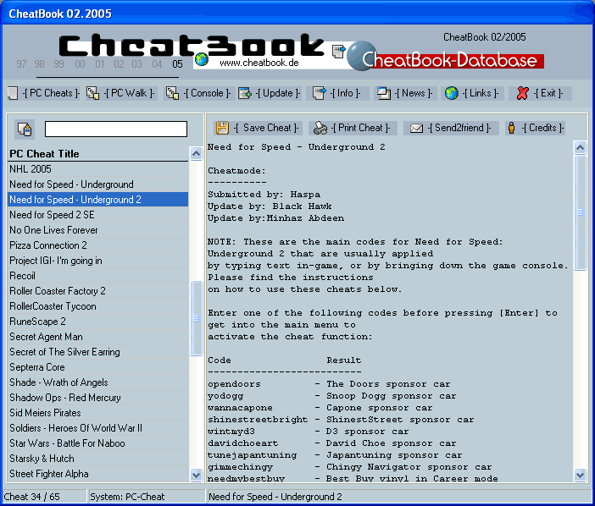
Task: Click the icon left of search box
Action: click(x=24, y=129)
